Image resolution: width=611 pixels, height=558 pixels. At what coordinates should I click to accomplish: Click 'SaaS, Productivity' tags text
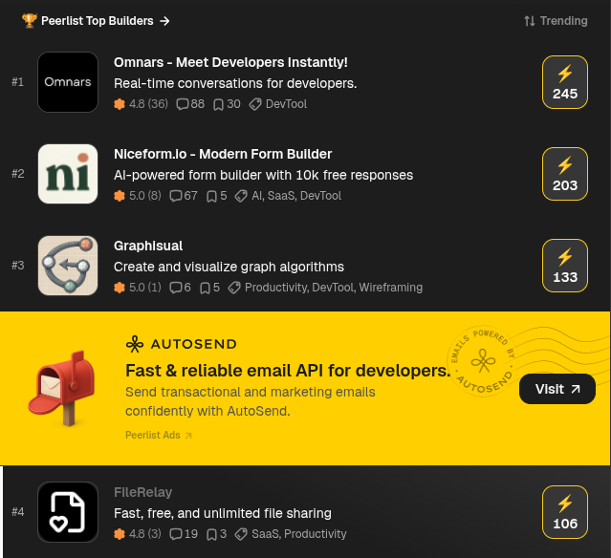[299, 534]
